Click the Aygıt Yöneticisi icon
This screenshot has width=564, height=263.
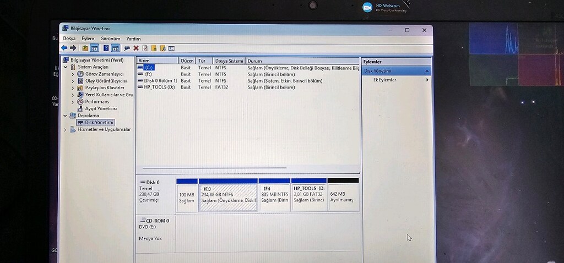[80, 108]
